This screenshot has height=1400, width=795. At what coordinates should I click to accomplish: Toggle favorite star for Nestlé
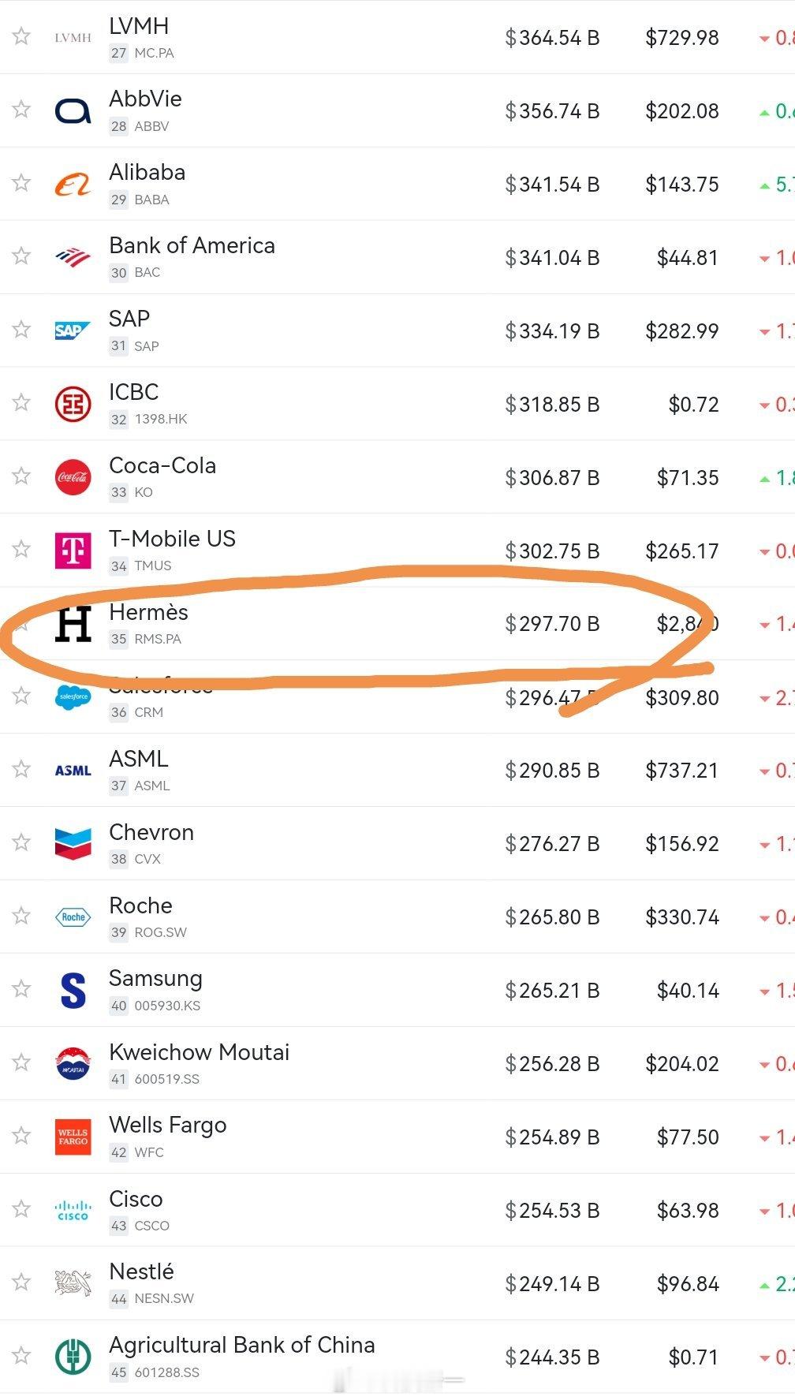point(21,1282)
